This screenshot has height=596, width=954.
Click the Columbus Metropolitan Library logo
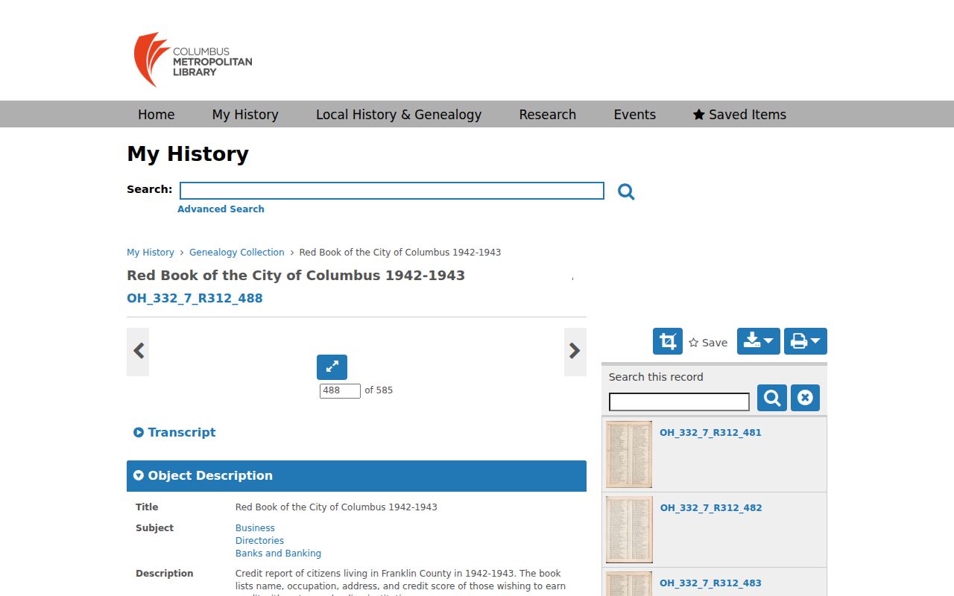193,60
